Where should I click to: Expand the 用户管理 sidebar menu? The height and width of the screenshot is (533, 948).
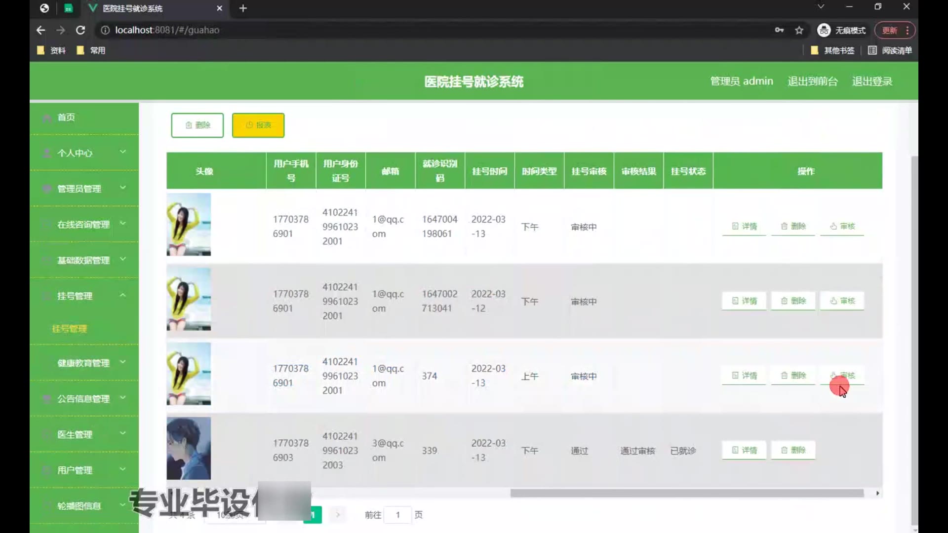[84, 470]
